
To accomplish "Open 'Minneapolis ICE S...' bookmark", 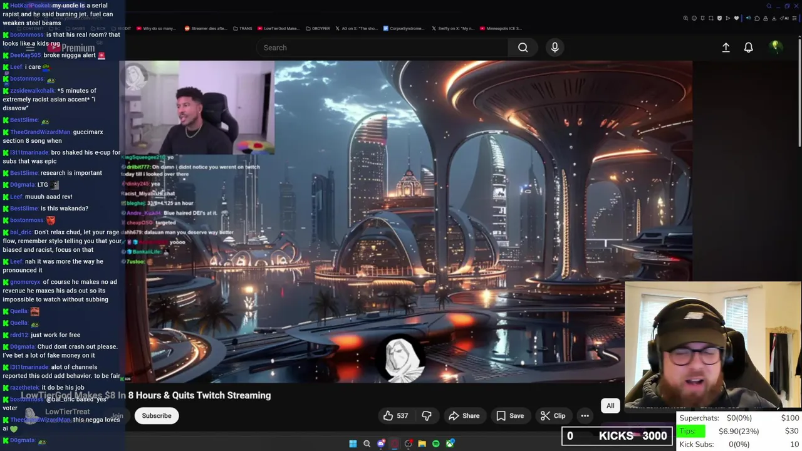I will [x=501, y=28].
